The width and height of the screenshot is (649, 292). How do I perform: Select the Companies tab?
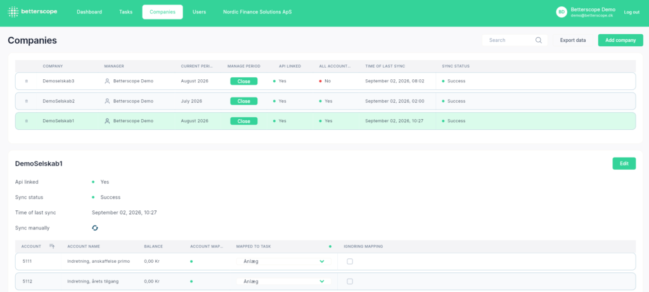tap(163, 12)
